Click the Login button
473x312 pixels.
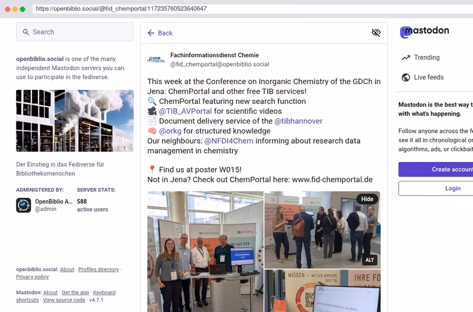tap(436, 188)
